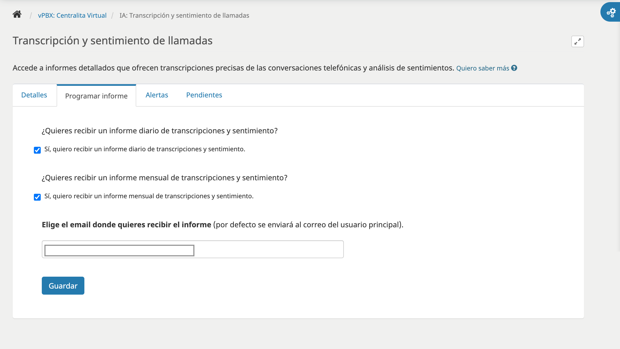Click the Pendientes tab

[204, 95]
